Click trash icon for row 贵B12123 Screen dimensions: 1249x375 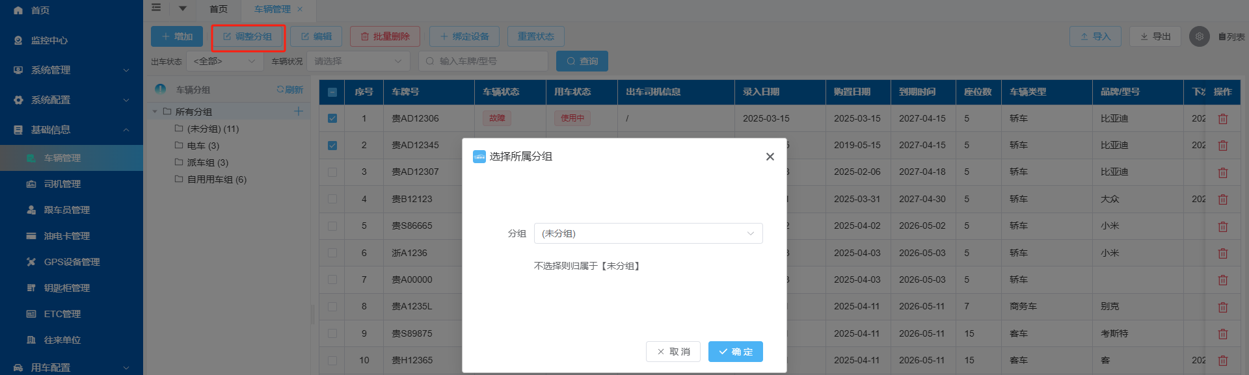1222,200
